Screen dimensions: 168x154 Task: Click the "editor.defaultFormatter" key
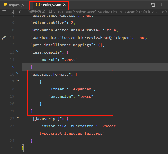68,126
